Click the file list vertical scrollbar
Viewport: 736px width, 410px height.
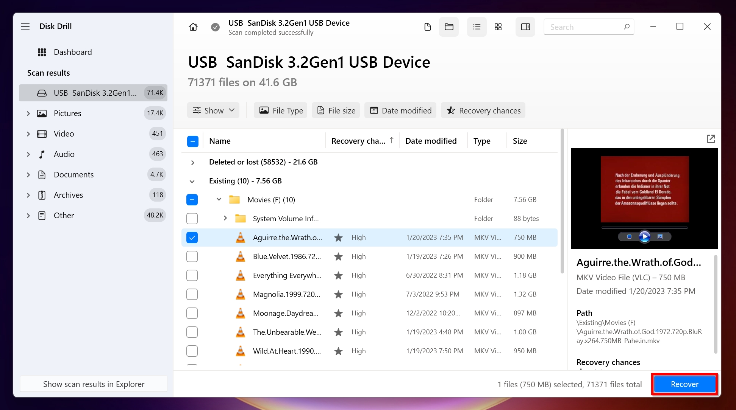562,201
